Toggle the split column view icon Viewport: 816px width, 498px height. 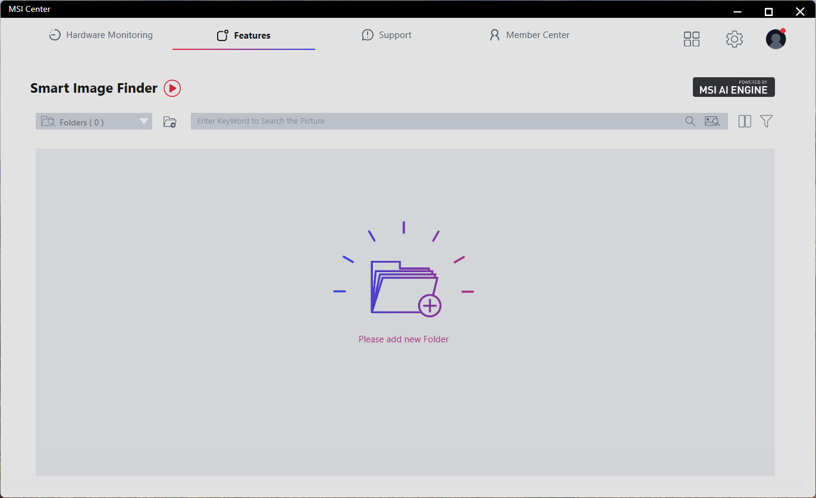coord(745,121)
